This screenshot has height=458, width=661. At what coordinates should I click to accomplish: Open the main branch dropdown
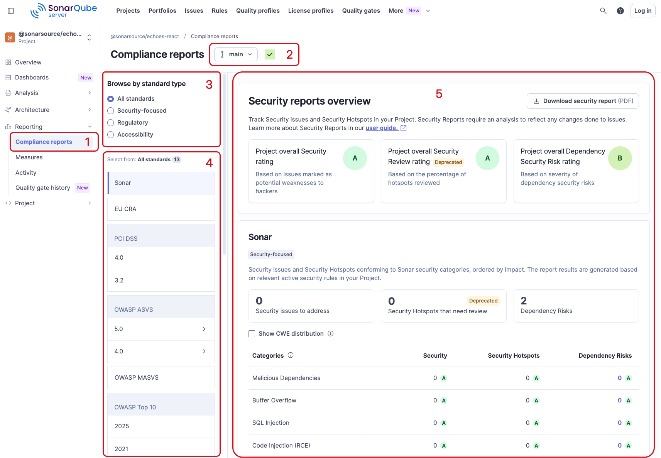tap(236, 54)
